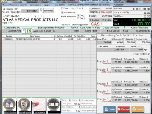152x114 pixels.
Task: Toggle Dep_1 deposit checkbox
Action: [x=78, y=15]
